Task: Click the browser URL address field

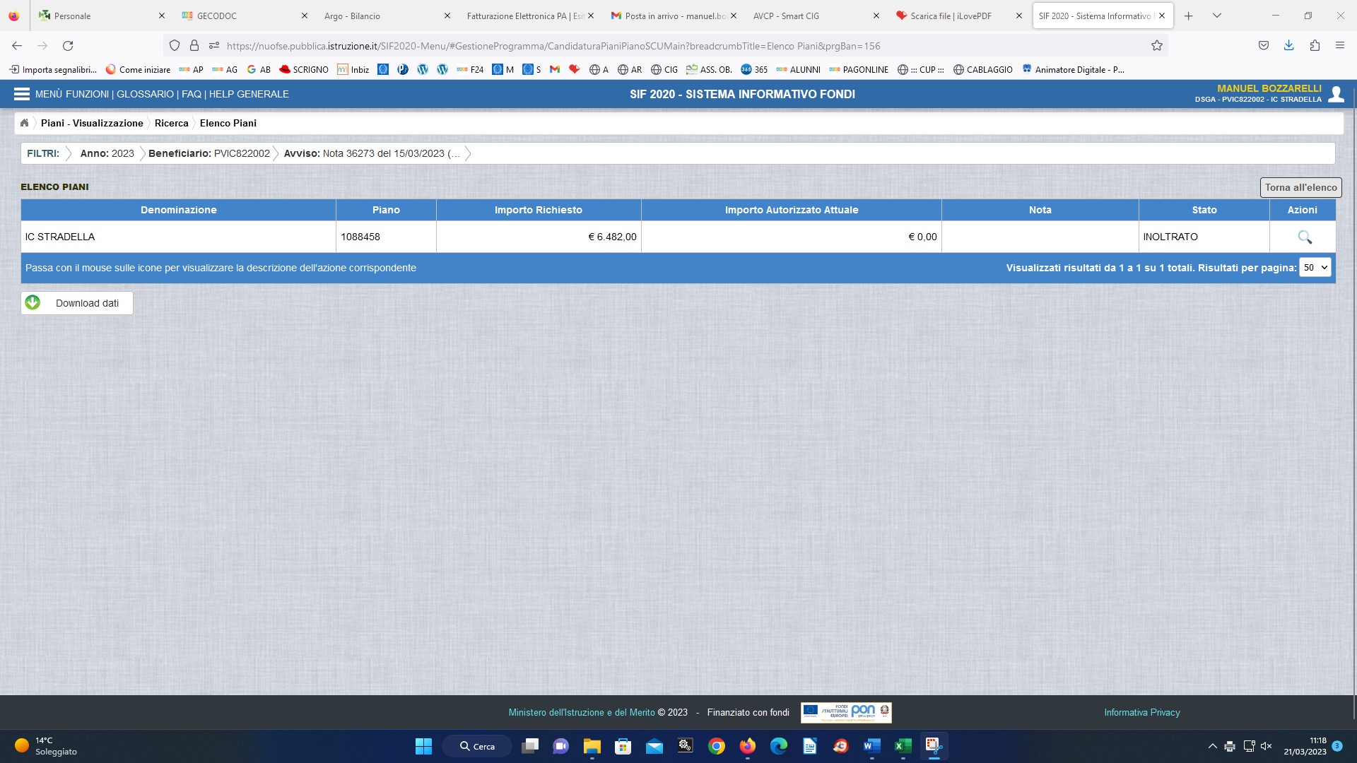Action: point(636,46)
